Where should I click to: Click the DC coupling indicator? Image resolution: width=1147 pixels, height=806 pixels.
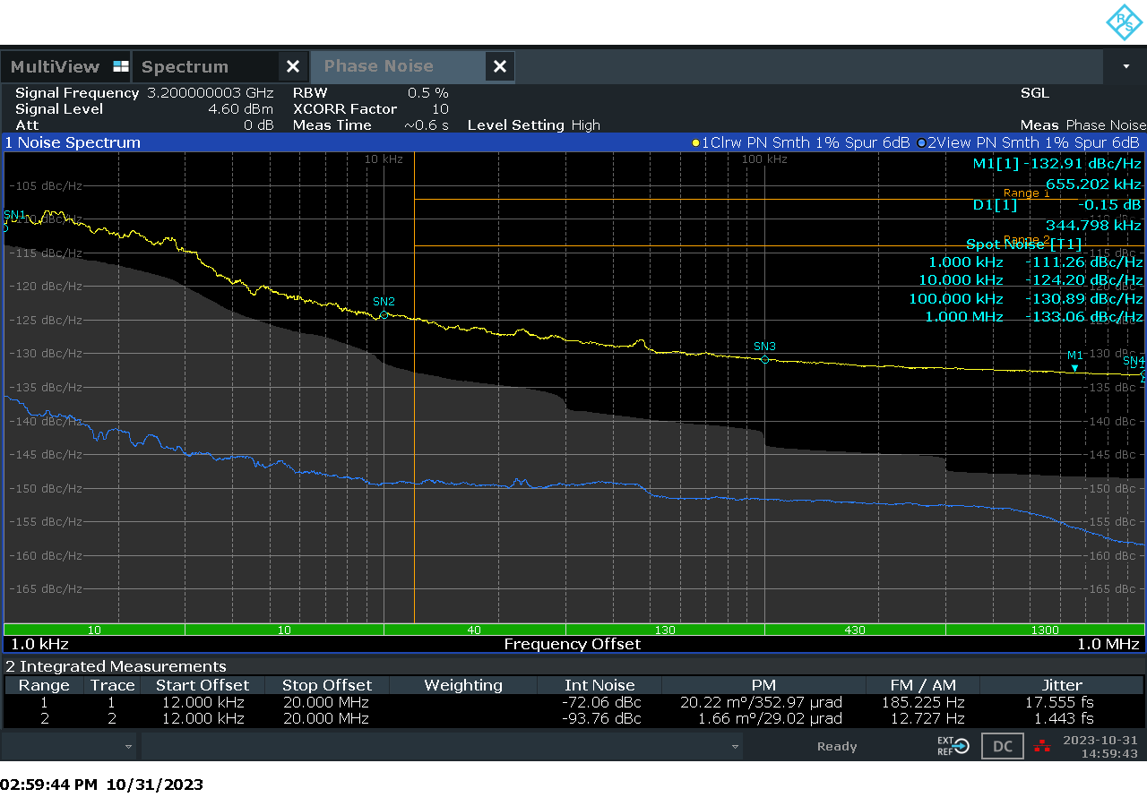[1002, 745]
